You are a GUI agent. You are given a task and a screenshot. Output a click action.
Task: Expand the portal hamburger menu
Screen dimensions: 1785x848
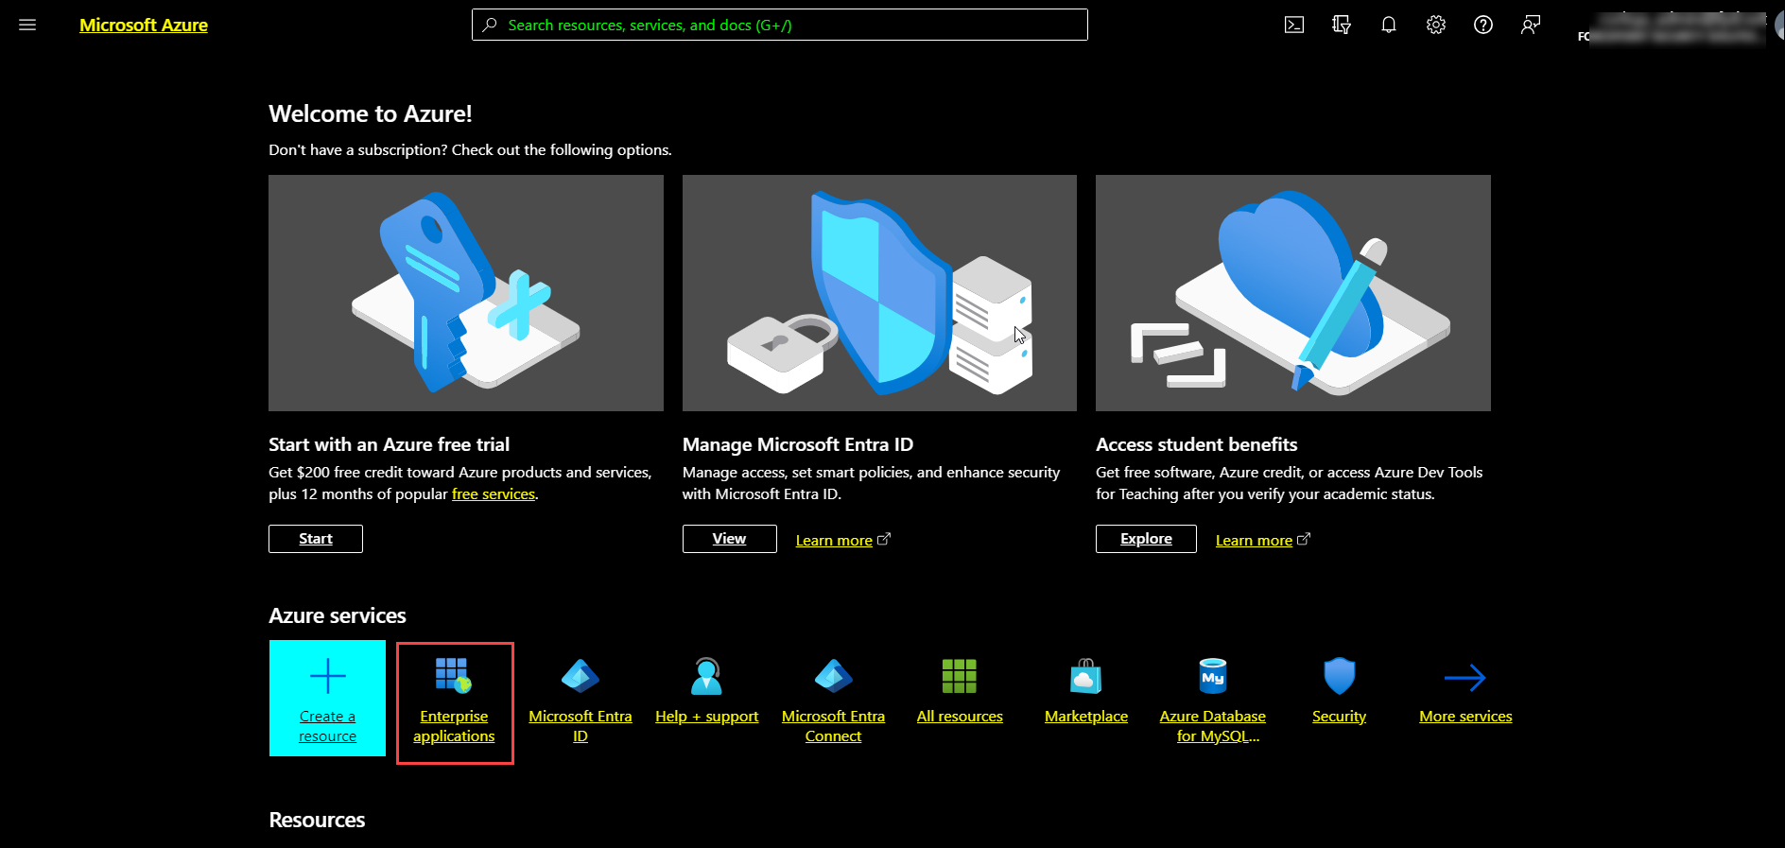[x=27, y=25]
